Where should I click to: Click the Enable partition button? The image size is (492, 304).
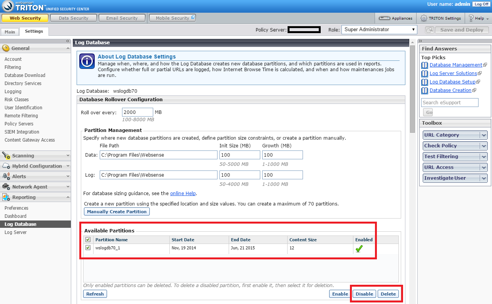pos(340,294)
